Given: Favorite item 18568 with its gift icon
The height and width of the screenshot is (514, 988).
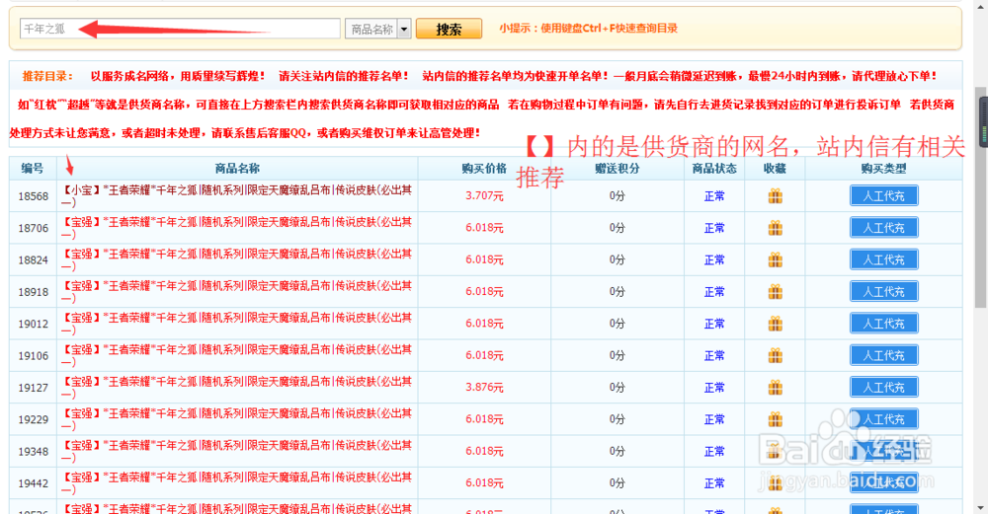Looking at the screenshot, I should click(775, 196).
